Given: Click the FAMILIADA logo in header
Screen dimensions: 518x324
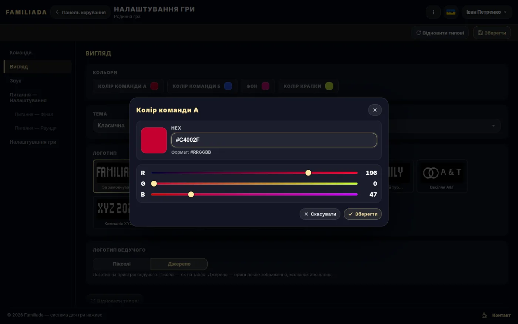Looking at the screenshot, I should click(26, 12).
